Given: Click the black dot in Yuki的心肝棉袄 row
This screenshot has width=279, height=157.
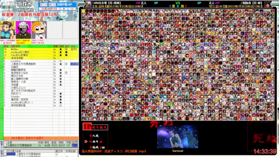Looking at the screenshot, I should coord(66,55).
